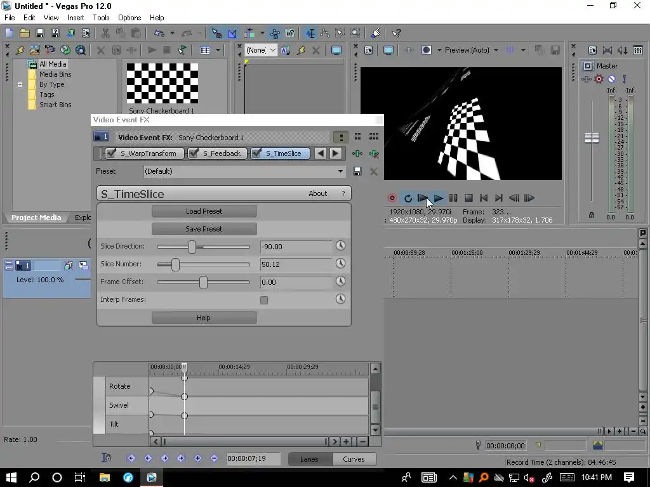Click Play From Start button
The width and height of the screenshot is (650, 487).
click(x=423, y=198)
